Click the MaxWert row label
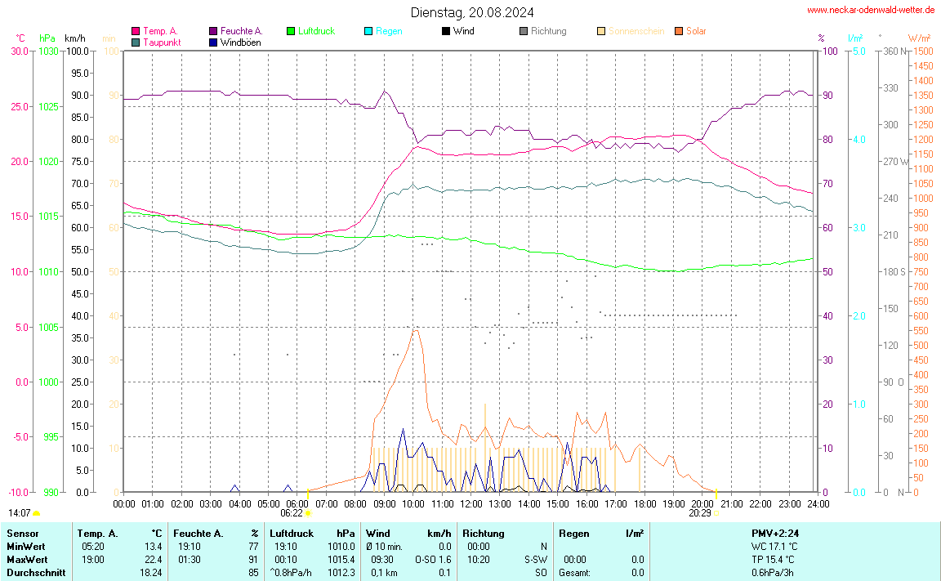Screen dimensions: 941x581 tap(25, 559)
